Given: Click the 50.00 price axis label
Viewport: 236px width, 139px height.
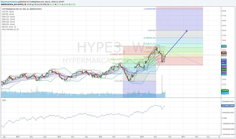Looking at the screenshot, I should tap(224, 11).
